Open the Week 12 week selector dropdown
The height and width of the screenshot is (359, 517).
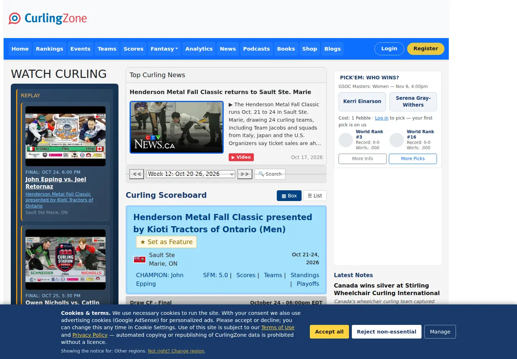pos(191,174)
